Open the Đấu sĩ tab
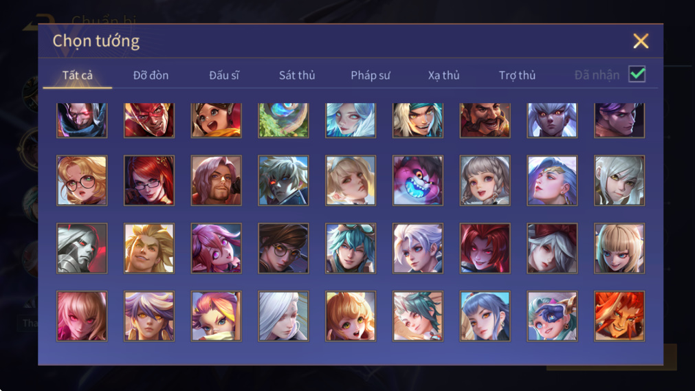 [x=224, y=76]
